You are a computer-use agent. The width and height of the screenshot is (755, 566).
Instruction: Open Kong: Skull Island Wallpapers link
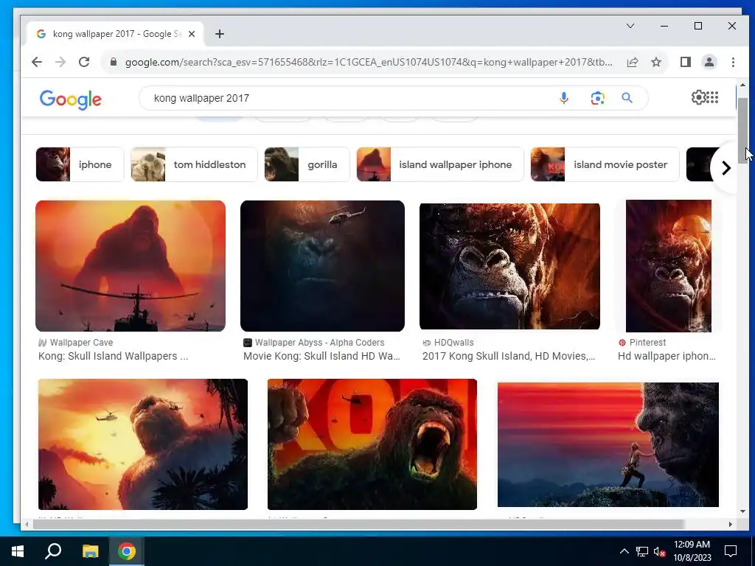113,356
